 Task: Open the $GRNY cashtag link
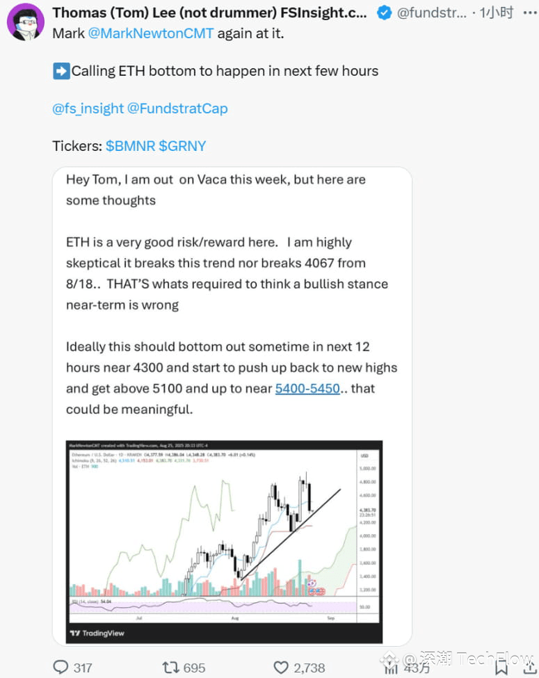[182, 146]
